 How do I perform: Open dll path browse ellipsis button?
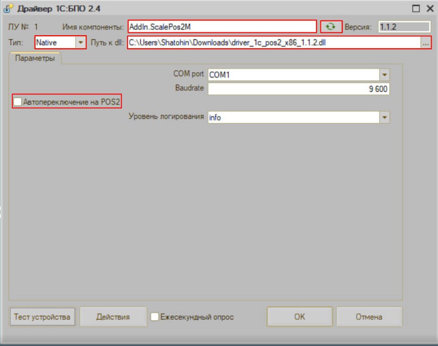point(425,43)
